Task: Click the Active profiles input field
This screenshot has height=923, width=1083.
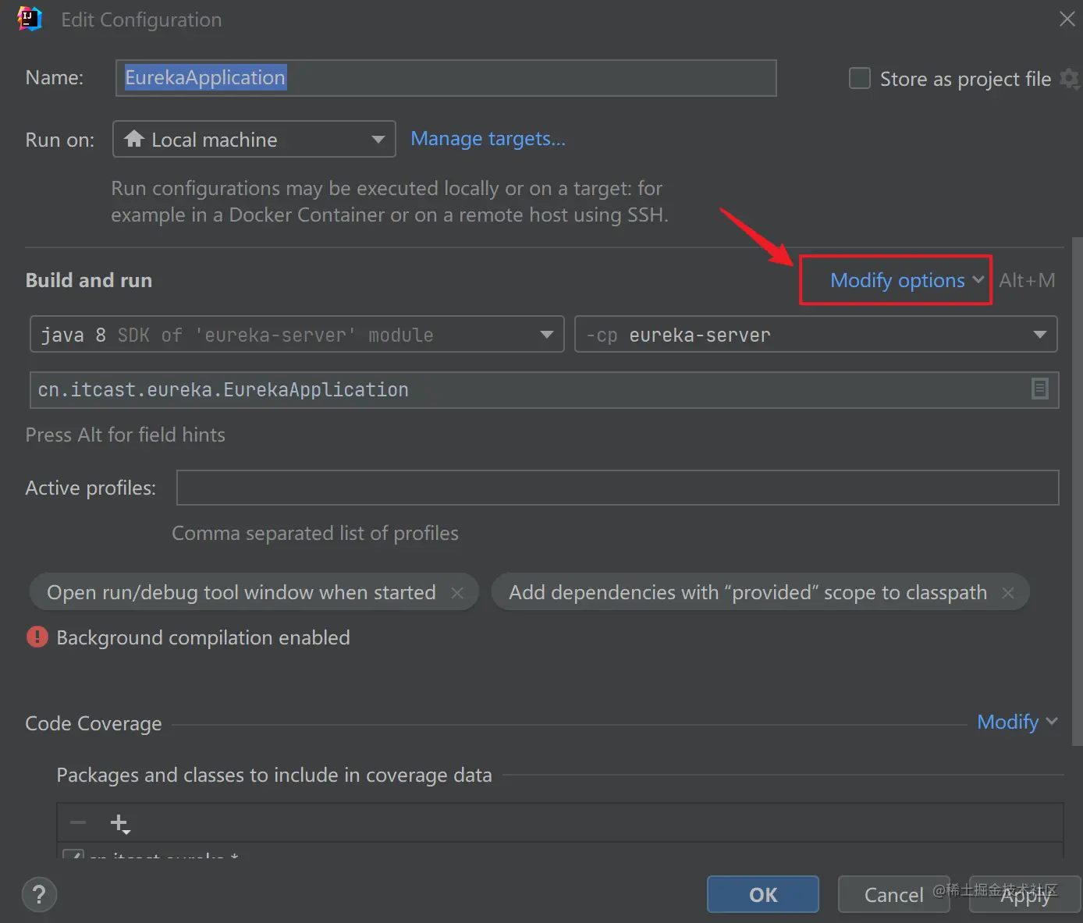Action: (617, 488)
